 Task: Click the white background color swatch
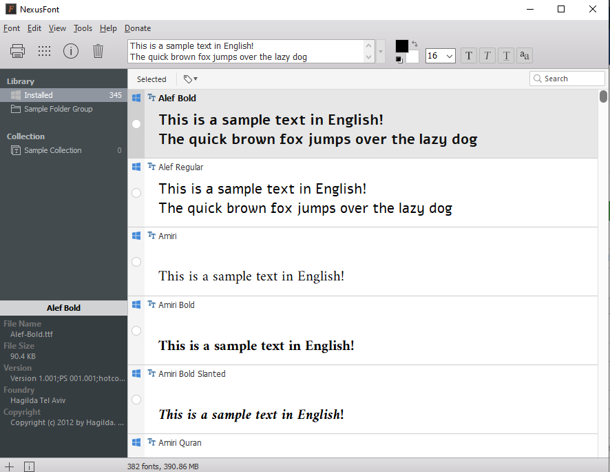coord(412,57)
